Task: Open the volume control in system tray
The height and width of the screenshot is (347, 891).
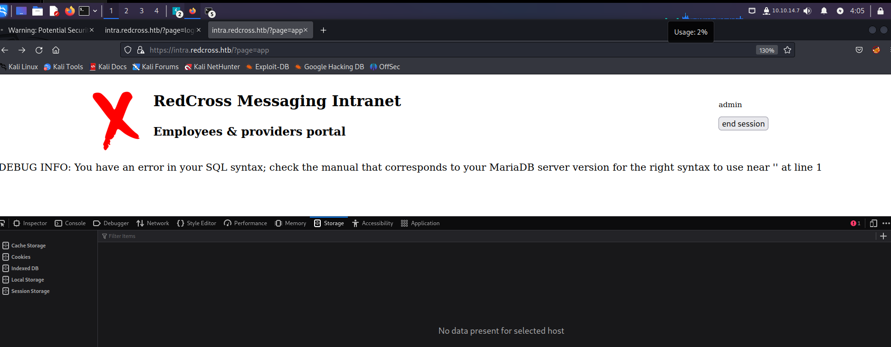Action: tap(807, 10)
